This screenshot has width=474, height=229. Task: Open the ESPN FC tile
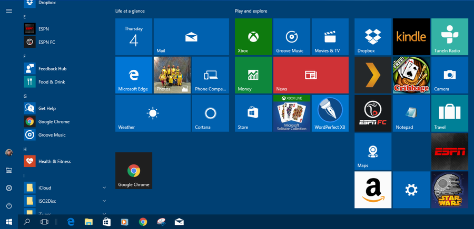pos(373,113)
